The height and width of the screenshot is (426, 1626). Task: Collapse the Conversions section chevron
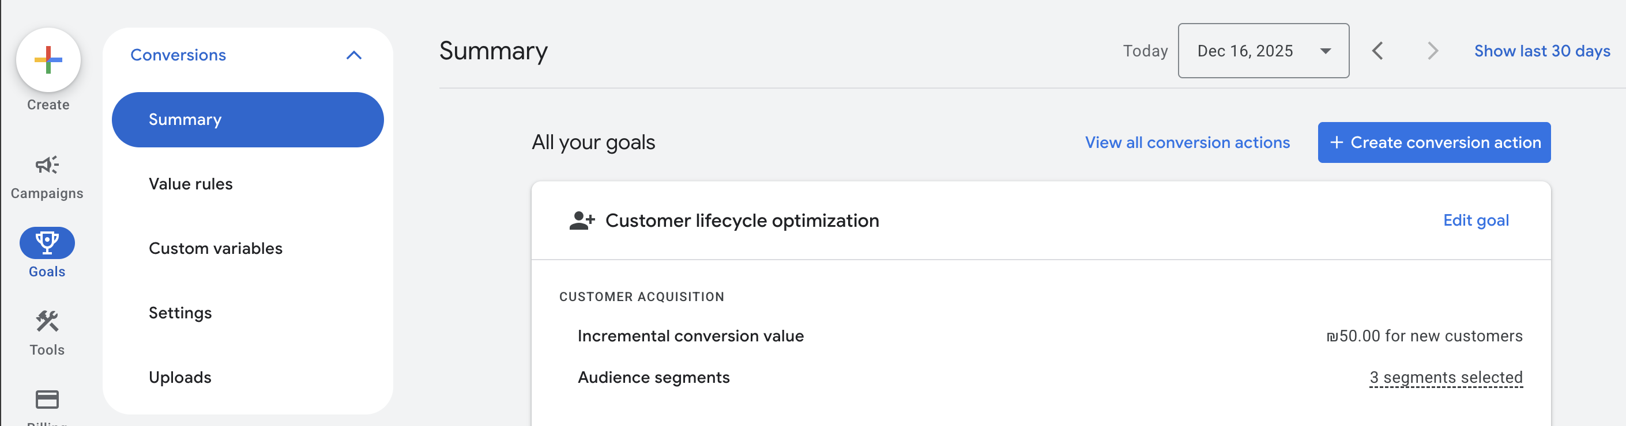pyautogui.click(x=354, y=55)
